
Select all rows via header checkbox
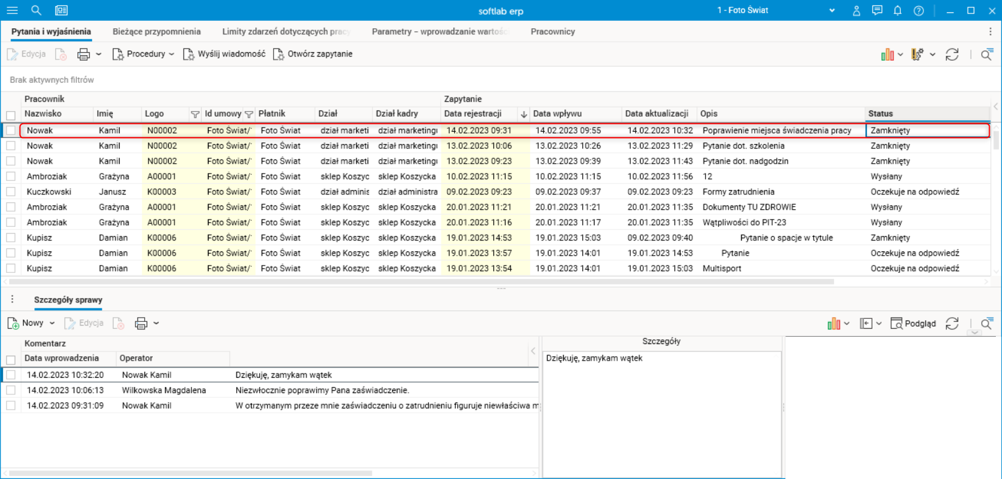click(x=11, y=115)
